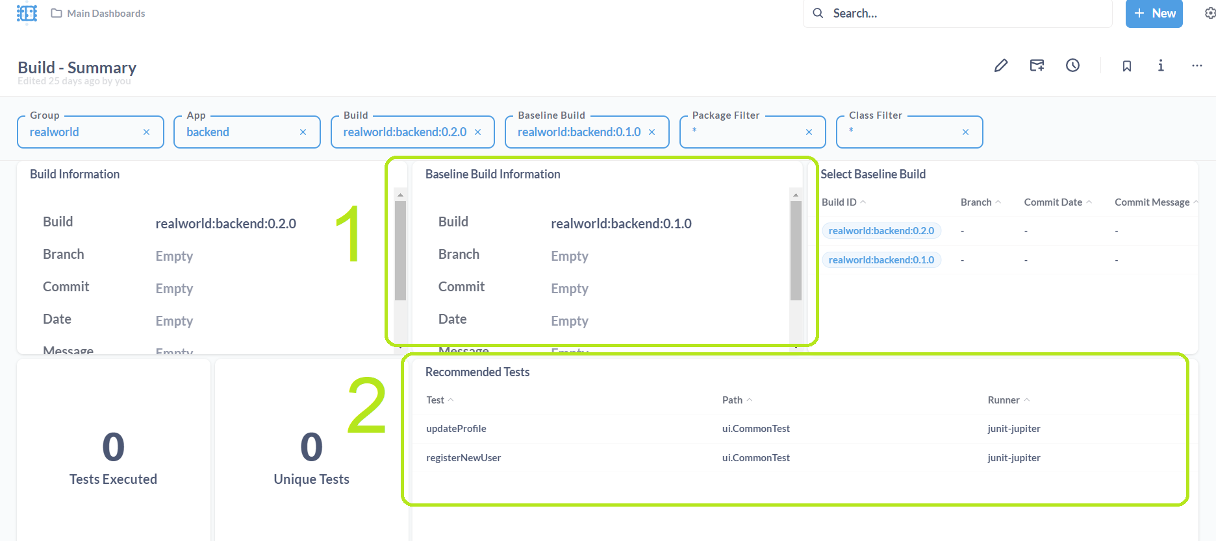Sort Recommended Tests by Test column
This screenshot has width=1216, height=541.
[440, 400]
